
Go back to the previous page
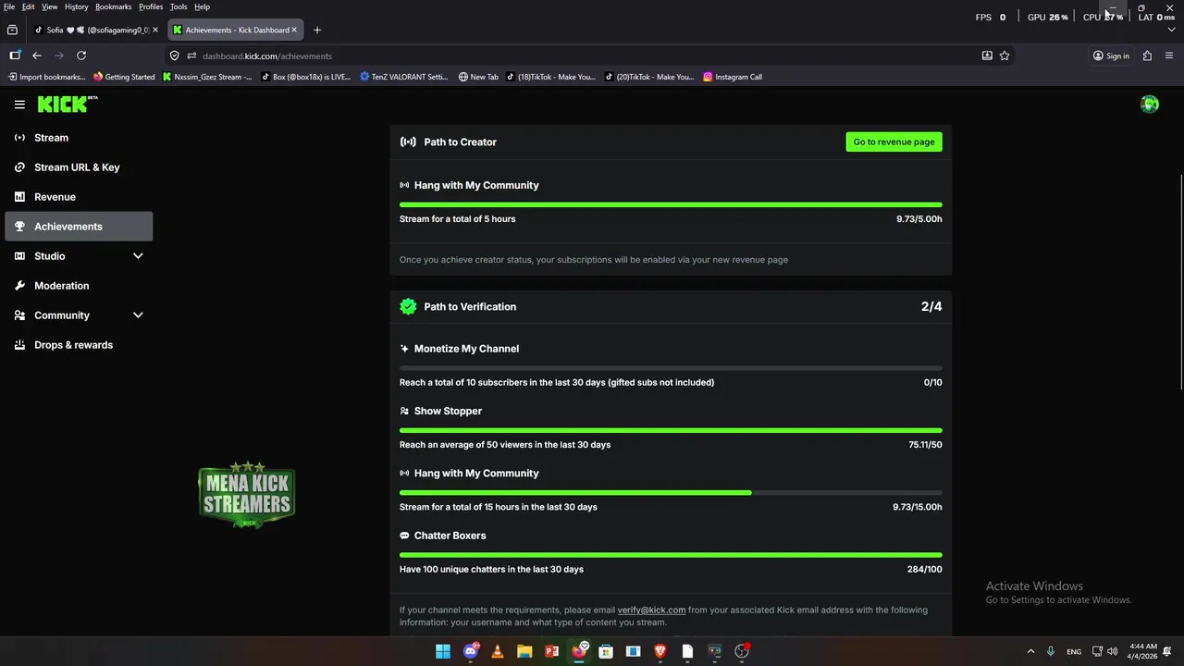[x=37, y=55]
